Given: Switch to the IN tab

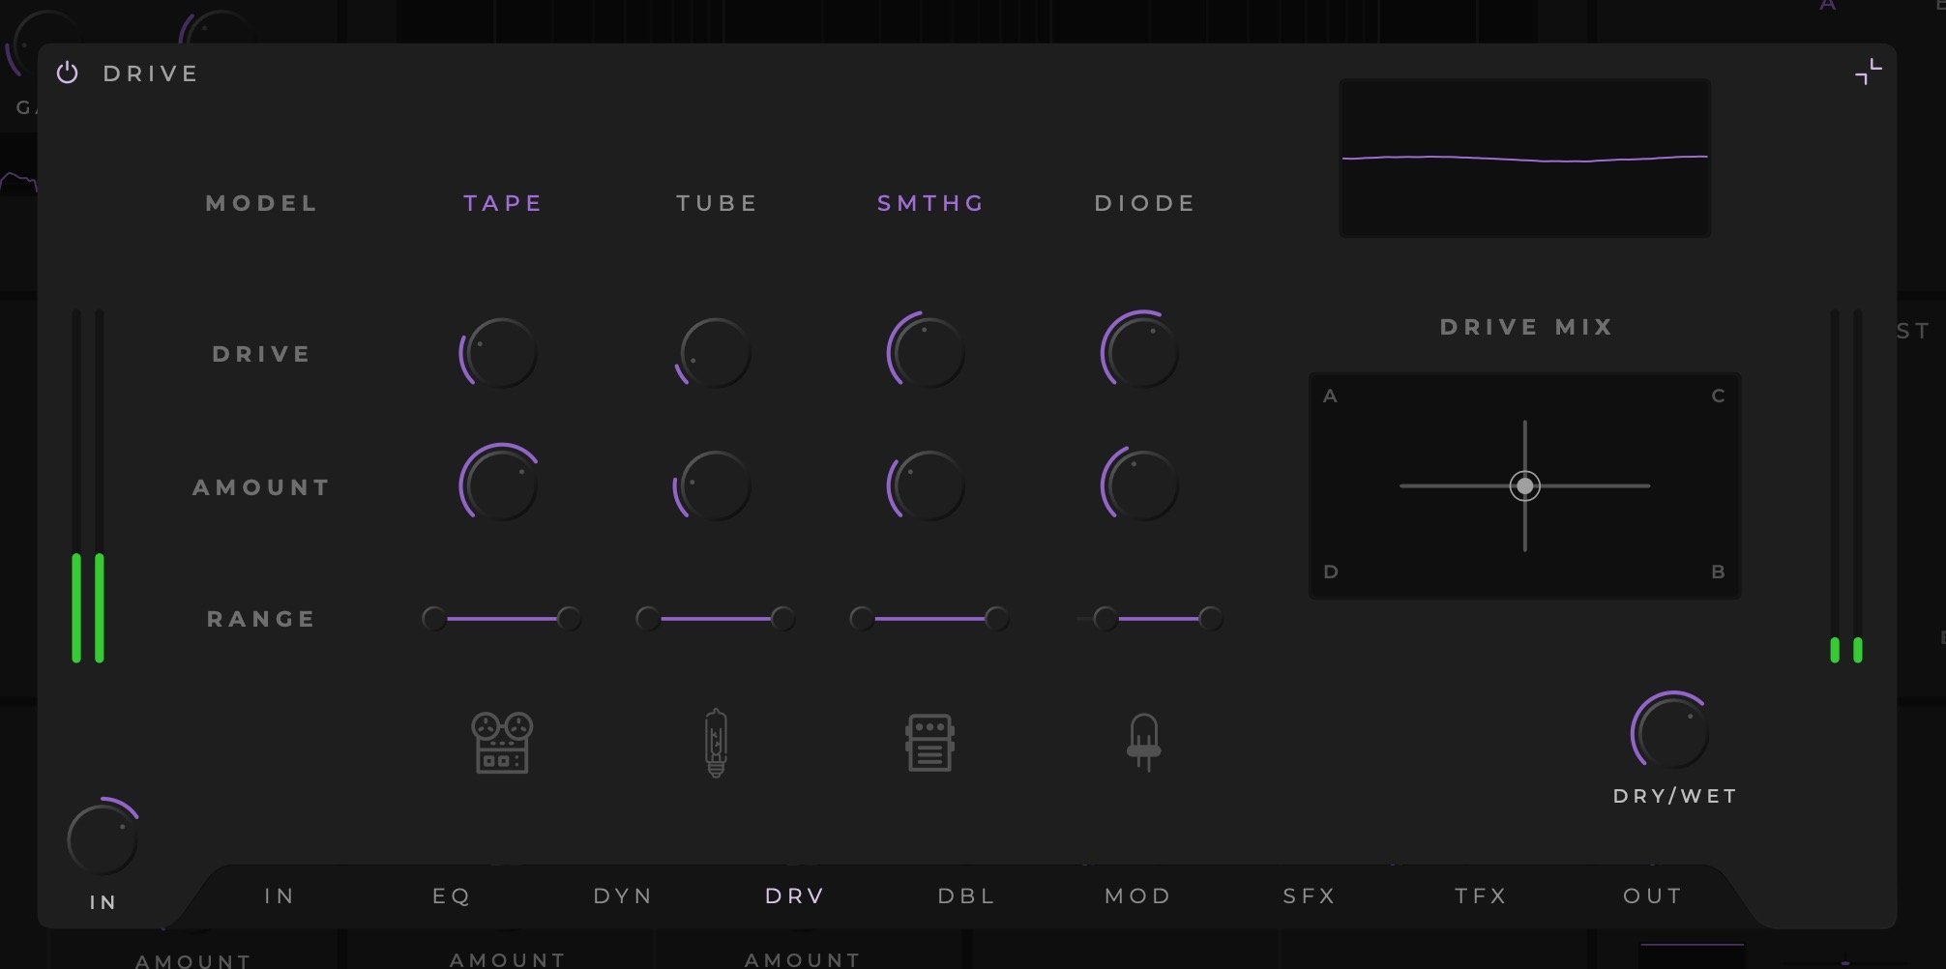Looking at the screenshot, I should tap(280, 896).
